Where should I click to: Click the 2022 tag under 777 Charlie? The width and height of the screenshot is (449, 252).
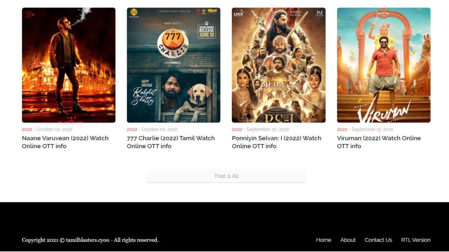(132, 130)
